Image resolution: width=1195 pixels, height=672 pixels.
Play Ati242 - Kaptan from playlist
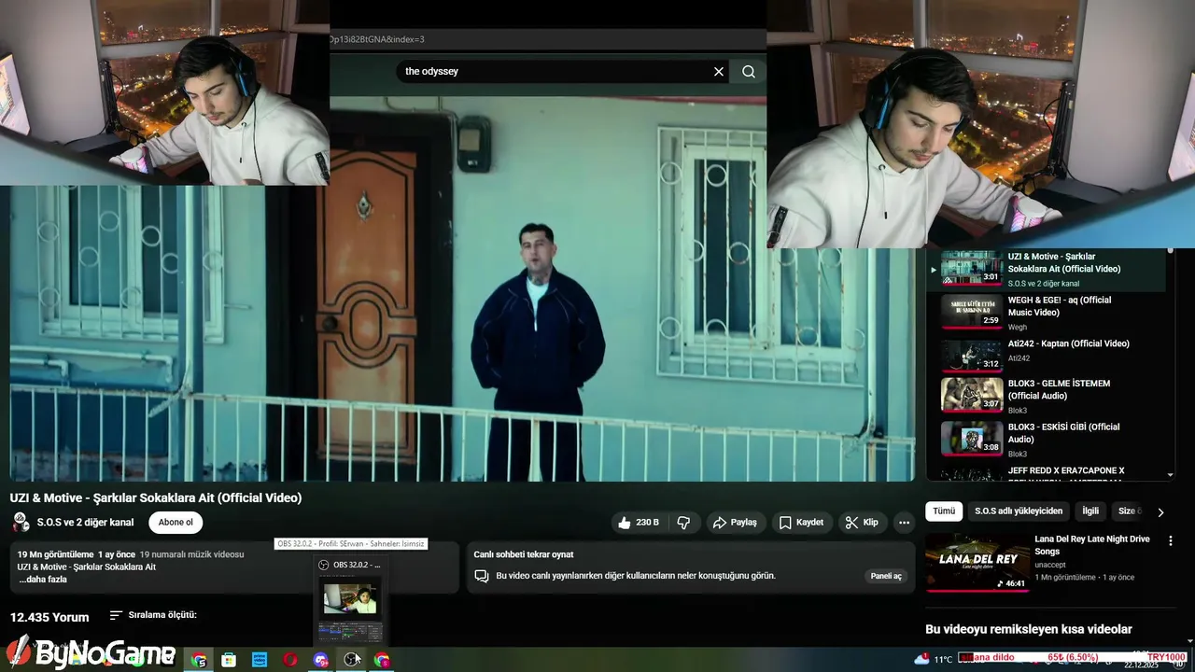click(x=1069, y=343)
